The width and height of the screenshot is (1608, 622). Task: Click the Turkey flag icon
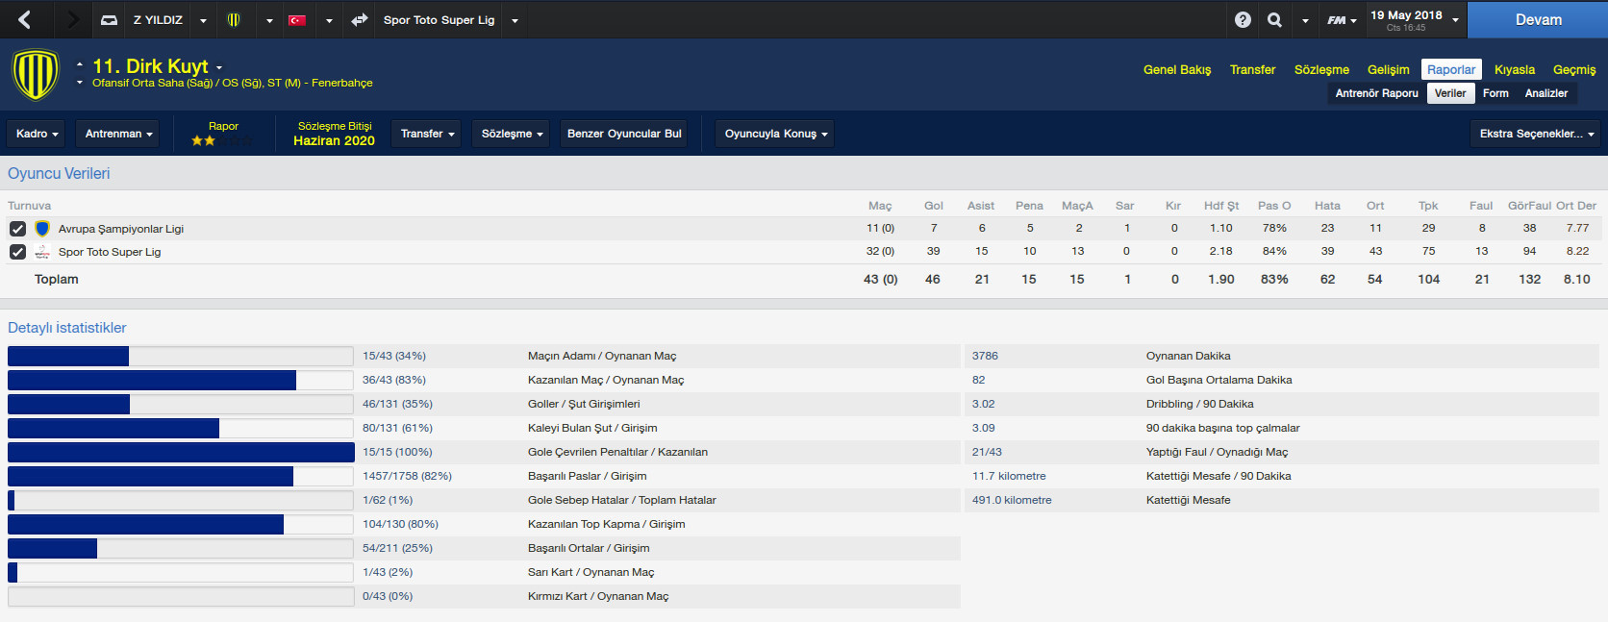(x=297, y=19)
